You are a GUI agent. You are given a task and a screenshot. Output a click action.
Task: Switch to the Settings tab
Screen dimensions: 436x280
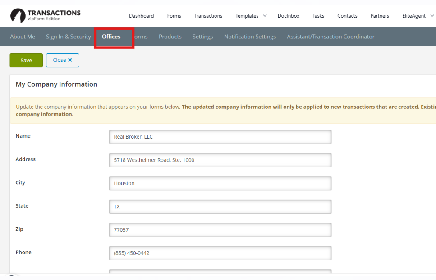click(203, 37)
